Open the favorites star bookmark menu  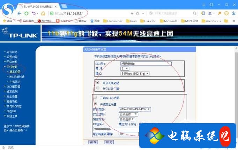pos(8,21)
